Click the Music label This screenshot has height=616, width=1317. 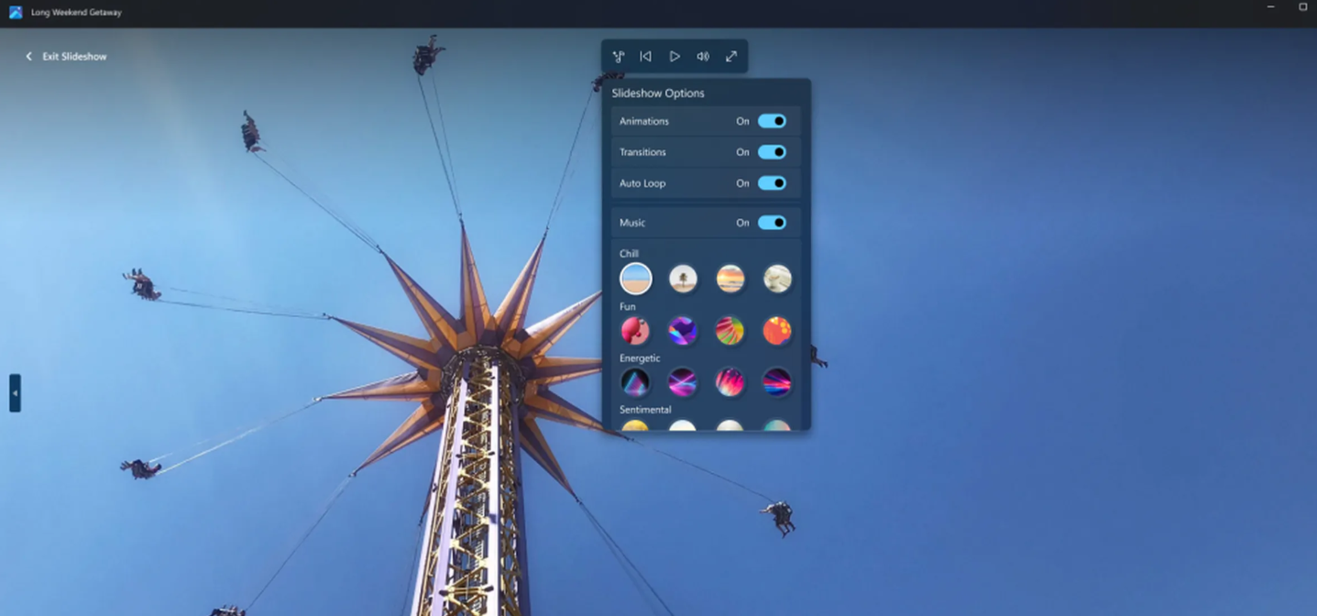coord(632,223)
